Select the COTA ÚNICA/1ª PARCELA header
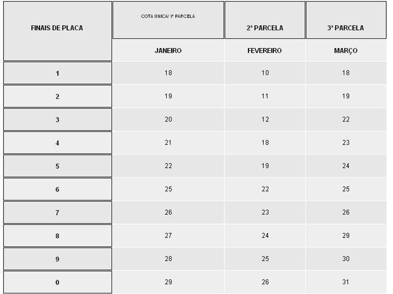 point(168,17)
